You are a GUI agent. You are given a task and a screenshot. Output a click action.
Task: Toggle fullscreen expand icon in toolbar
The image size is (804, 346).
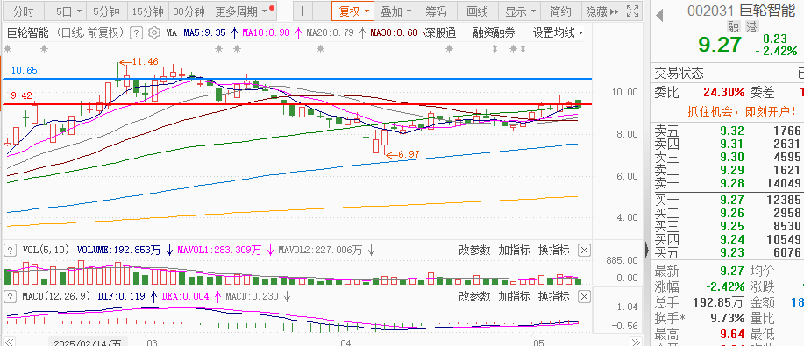(x=633, y=11)
